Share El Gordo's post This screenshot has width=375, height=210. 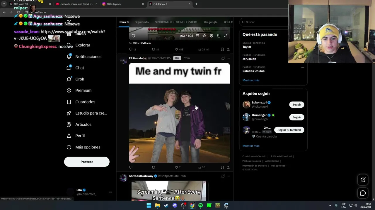pyautogui.click(x=228, y=167)
